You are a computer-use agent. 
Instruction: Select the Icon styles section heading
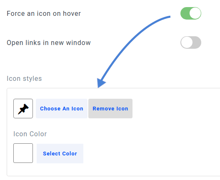(24, 79)
